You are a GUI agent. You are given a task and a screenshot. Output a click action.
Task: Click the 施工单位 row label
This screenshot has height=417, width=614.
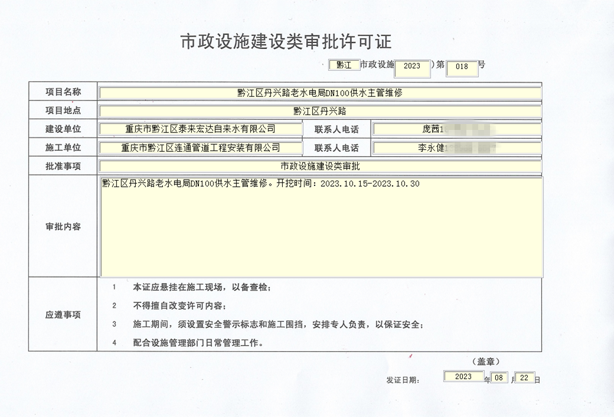pyautogui.click(x=63, y=147)
